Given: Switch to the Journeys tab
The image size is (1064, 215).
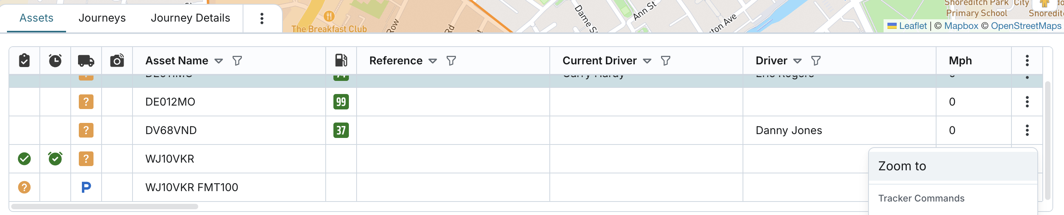Looking at the screenshot, I should pyautogui.click(x=102, y=18).
